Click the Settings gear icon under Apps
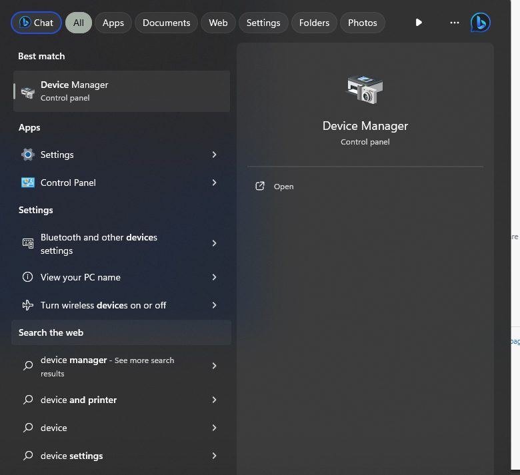 click(28, 155)
